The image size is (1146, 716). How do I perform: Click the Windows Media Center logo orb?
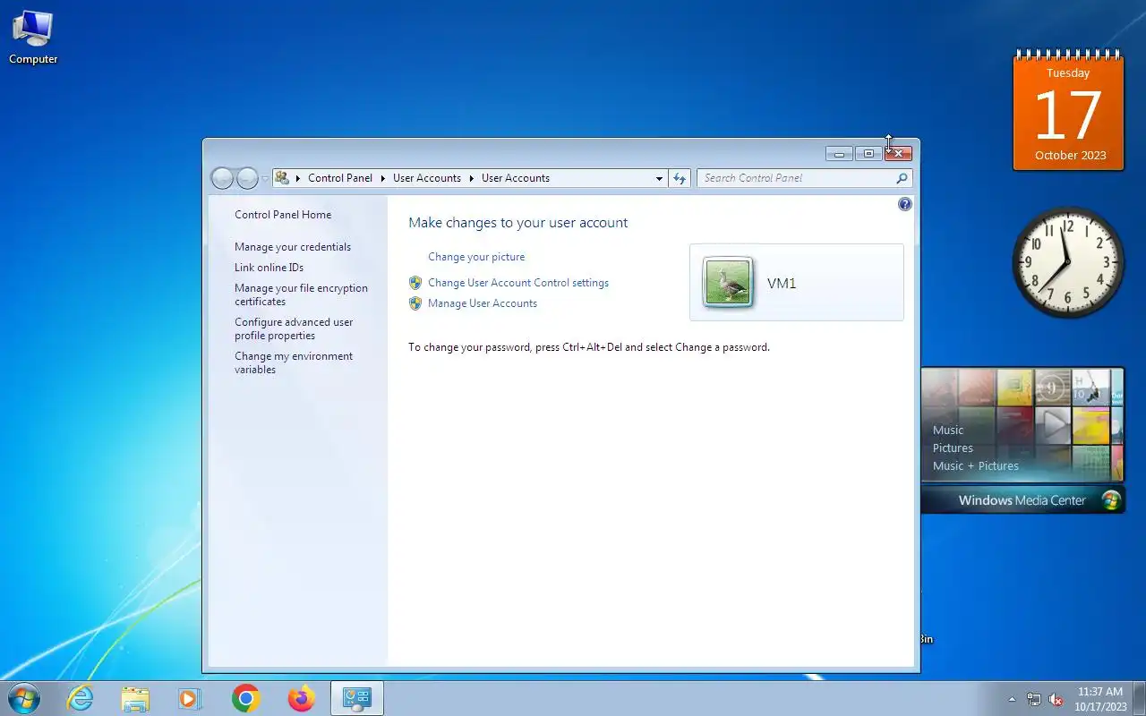click(x=1111, y=500)
